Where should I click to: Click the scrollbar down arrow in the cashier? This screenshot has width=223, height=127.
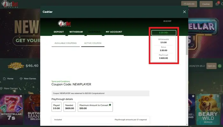(187, 124)
